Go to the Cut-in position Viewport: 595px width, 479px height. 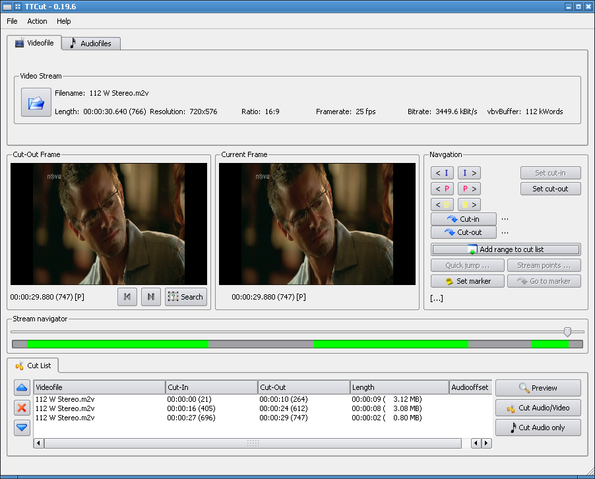click(x=463, y=219)
